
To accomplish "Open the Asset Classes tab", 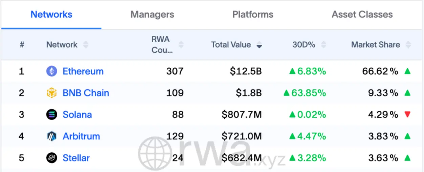I will [362, 15].
